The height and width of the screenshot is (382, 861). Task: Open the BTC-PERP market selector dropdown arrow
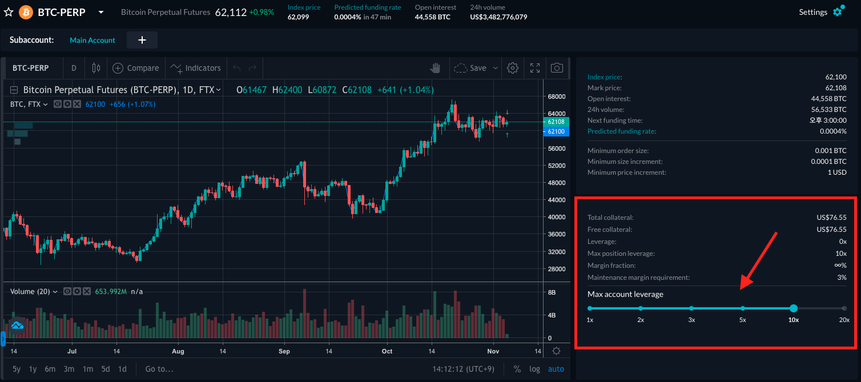tap(101, 12)
